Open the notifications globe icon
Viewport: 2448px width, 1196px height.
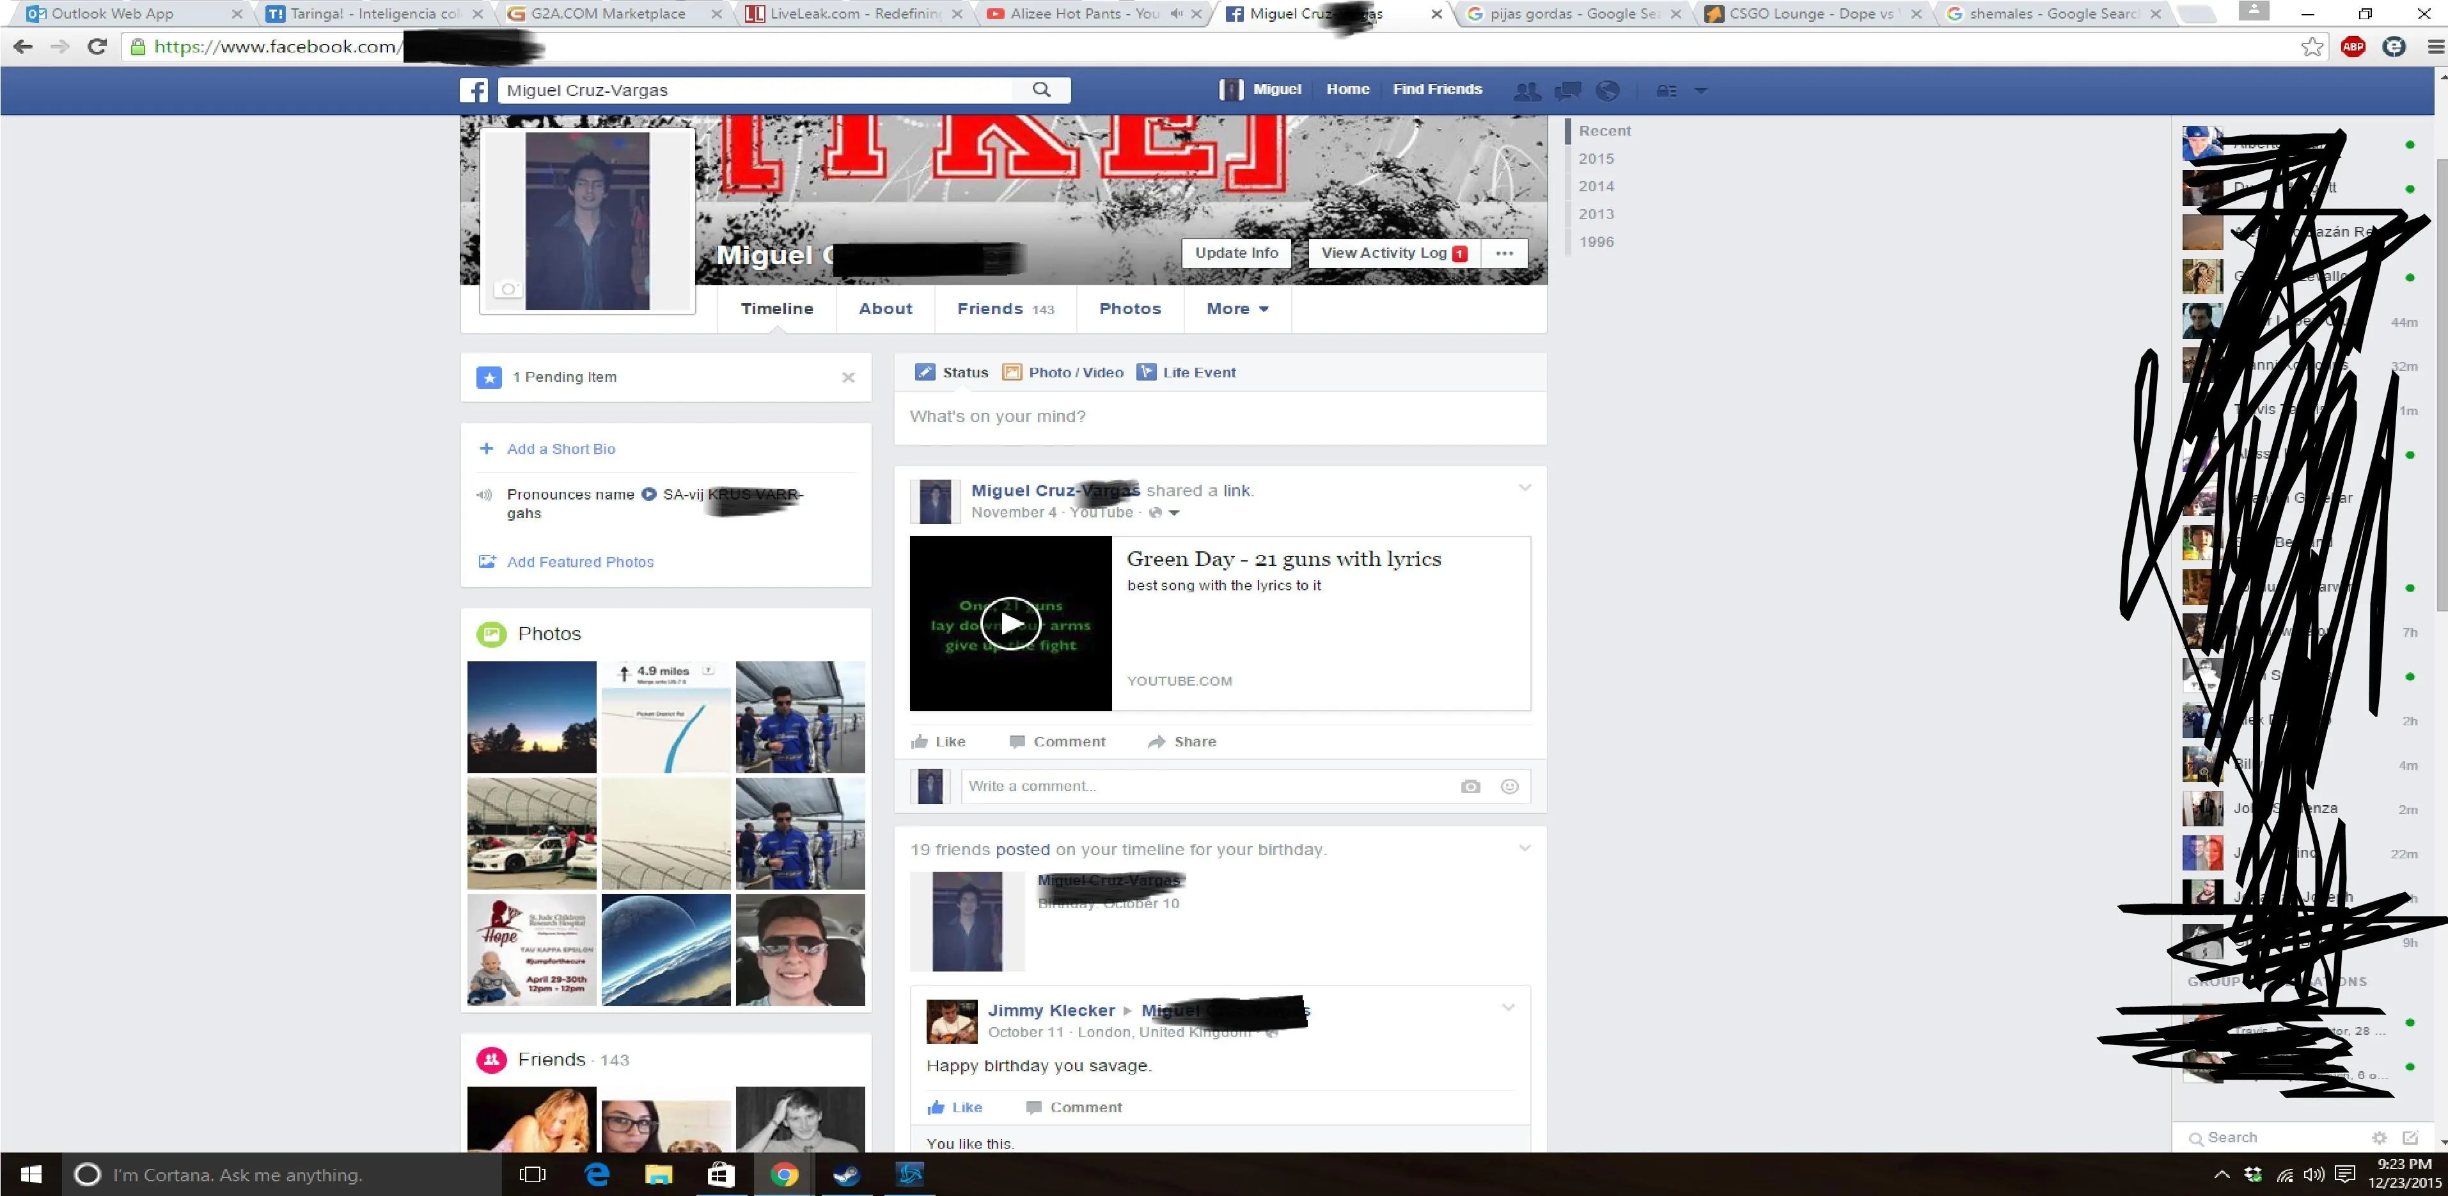pyautogui.click(x=1607, y=90)
